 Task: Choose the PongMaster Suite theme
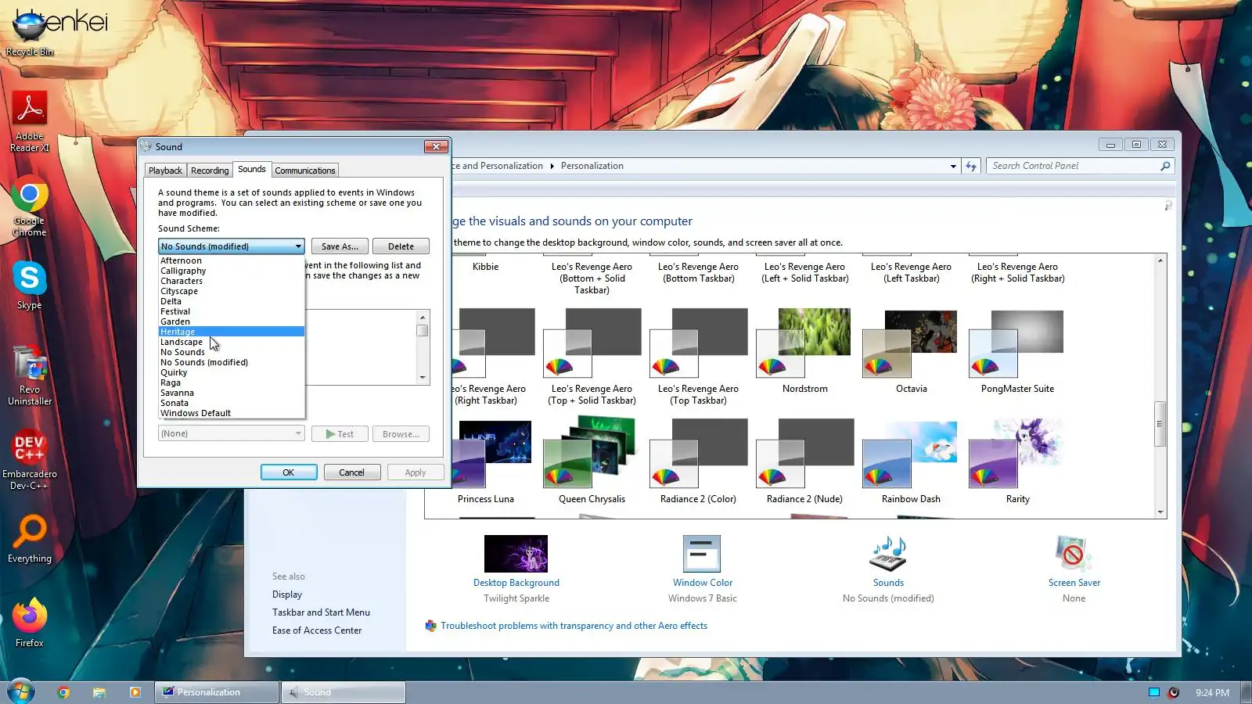[1017, 351]
